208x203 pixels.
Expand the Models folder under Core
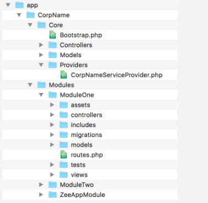pyautogui.click(x=41, y=55)
